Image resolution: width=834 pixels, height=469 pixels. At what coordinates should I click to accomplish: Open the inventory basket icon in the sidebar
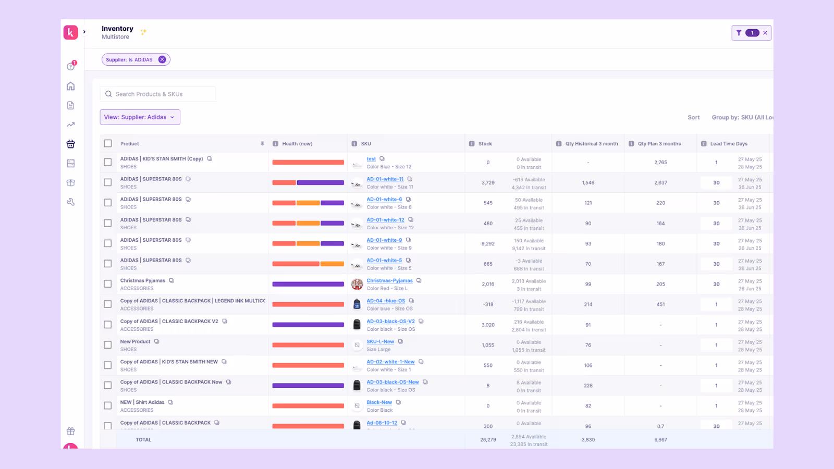(71, 144)
